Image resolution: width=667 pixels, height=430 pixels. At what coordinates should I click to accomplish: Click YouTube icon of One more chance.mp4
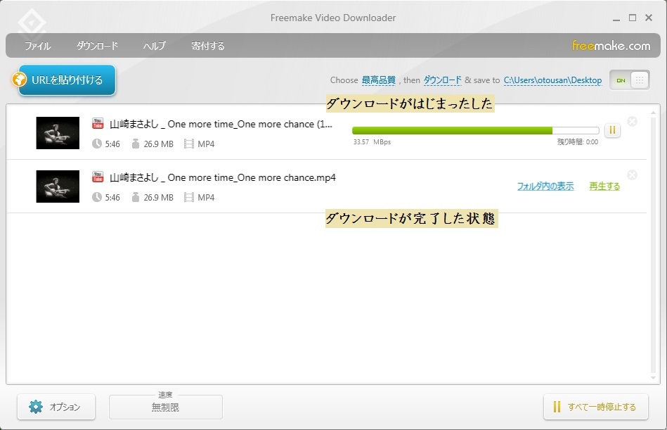(98, 177)
